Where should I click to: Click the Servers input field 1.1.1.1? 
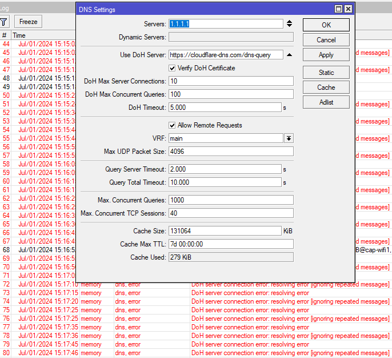click(x=226, y=24)
